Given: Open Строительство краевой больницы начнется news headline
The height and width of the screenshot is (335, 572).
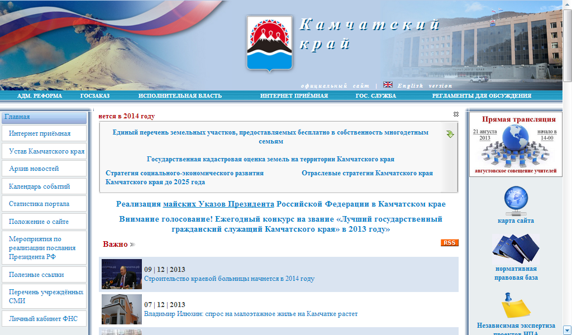Looking at the screenshot, I should tap(229, 279).
